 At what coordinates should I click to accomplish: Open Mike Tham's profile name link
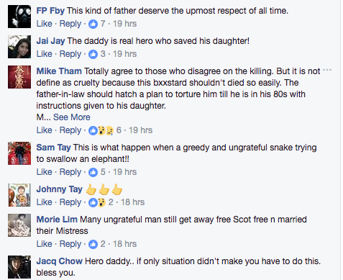[x=59, y=71]
